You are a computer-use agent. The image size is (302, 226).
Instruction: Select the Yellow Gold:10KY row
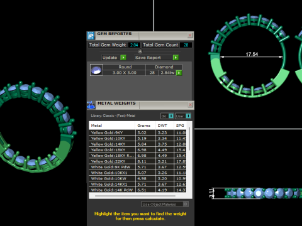pos(138,138)
